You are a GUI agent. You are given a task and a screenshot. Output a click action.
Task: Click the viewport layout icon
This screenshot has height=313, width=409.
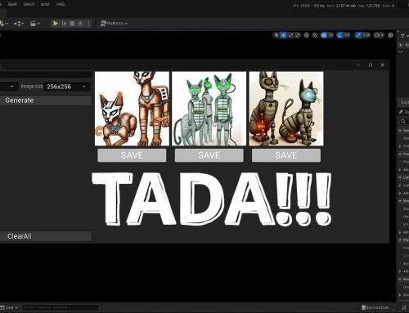(x=391, y=35)
